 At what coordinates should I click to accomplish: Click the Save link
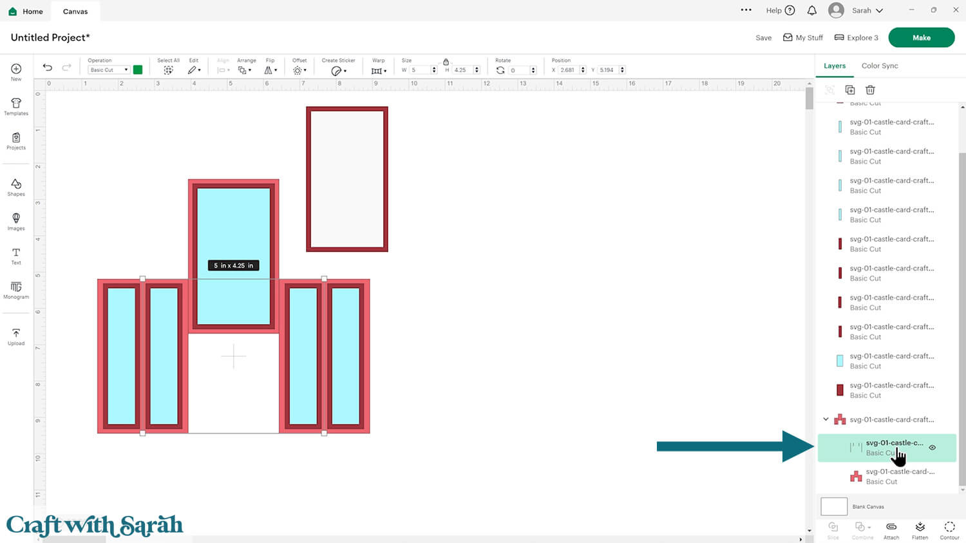(763, 38)
